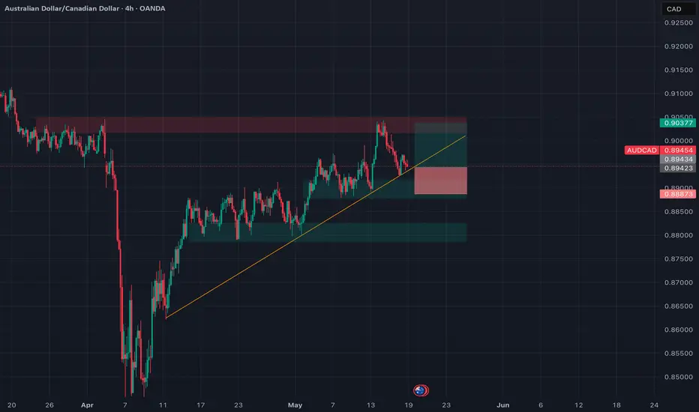Screen dimensions: 699x412
Task: Click the 18 date label on time axis
Action: tap(616, 405)
